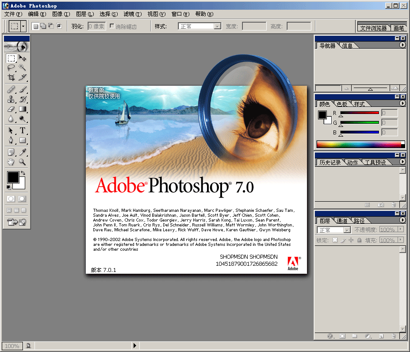Select the Slice tool
Viewport: 410px width, 352px height.
pyautogui.click(x=23, y=77)
